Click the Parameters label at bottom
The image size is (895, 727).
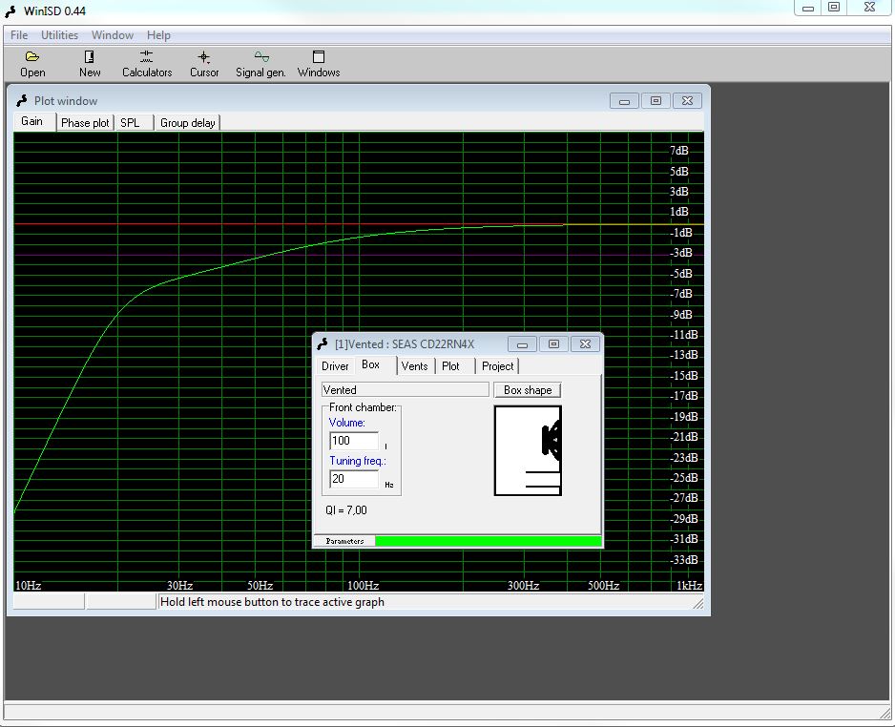(344, 541)
